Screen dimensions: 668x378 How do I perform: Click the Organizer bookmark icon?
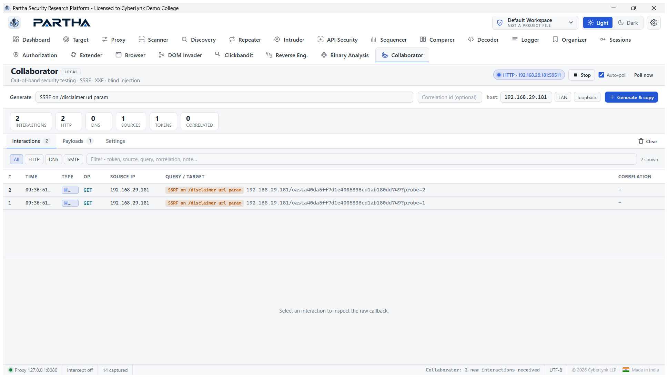(x=555, y=40)
